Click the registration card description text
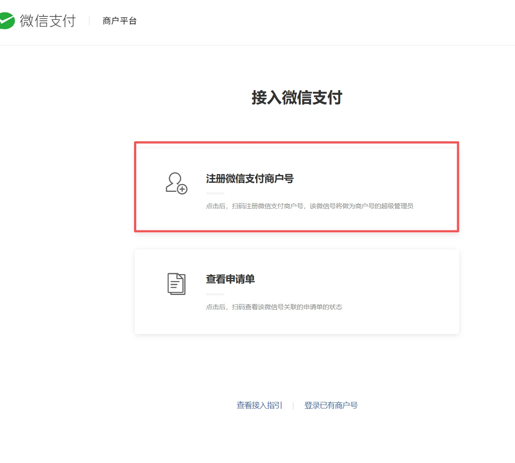The image size is (515, 463). [310, 206]
